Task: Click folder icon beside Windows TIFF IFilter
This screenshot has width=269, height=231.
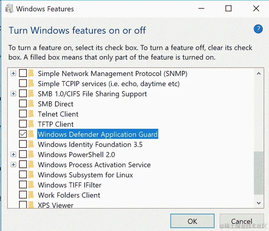Action: pos(31,185)
